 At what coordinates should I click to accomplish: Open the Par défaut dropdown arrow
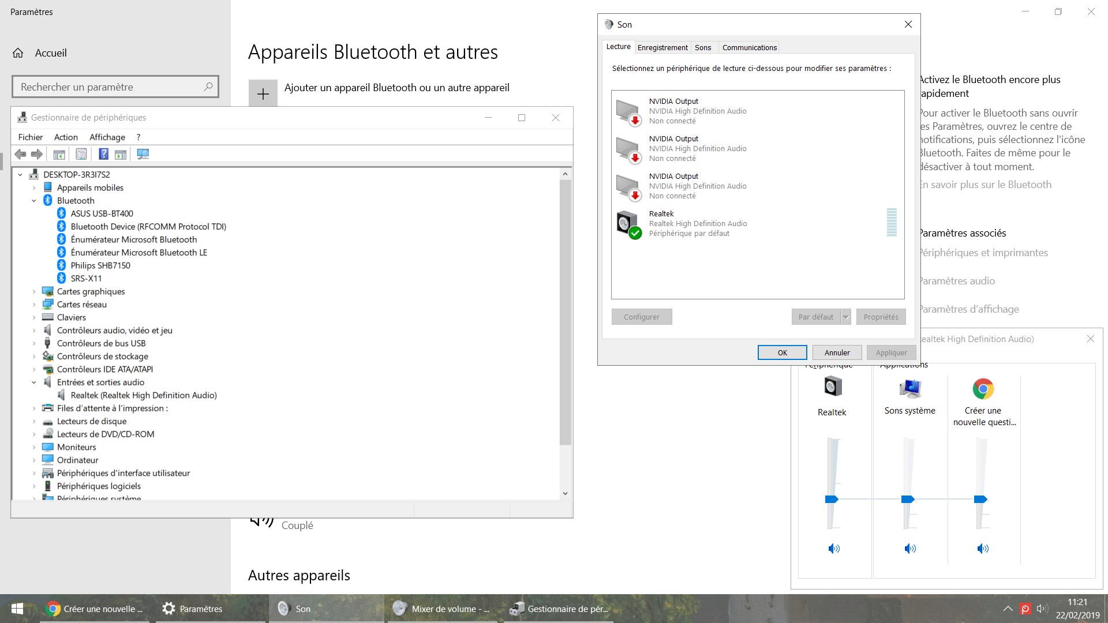coord(845,317)
